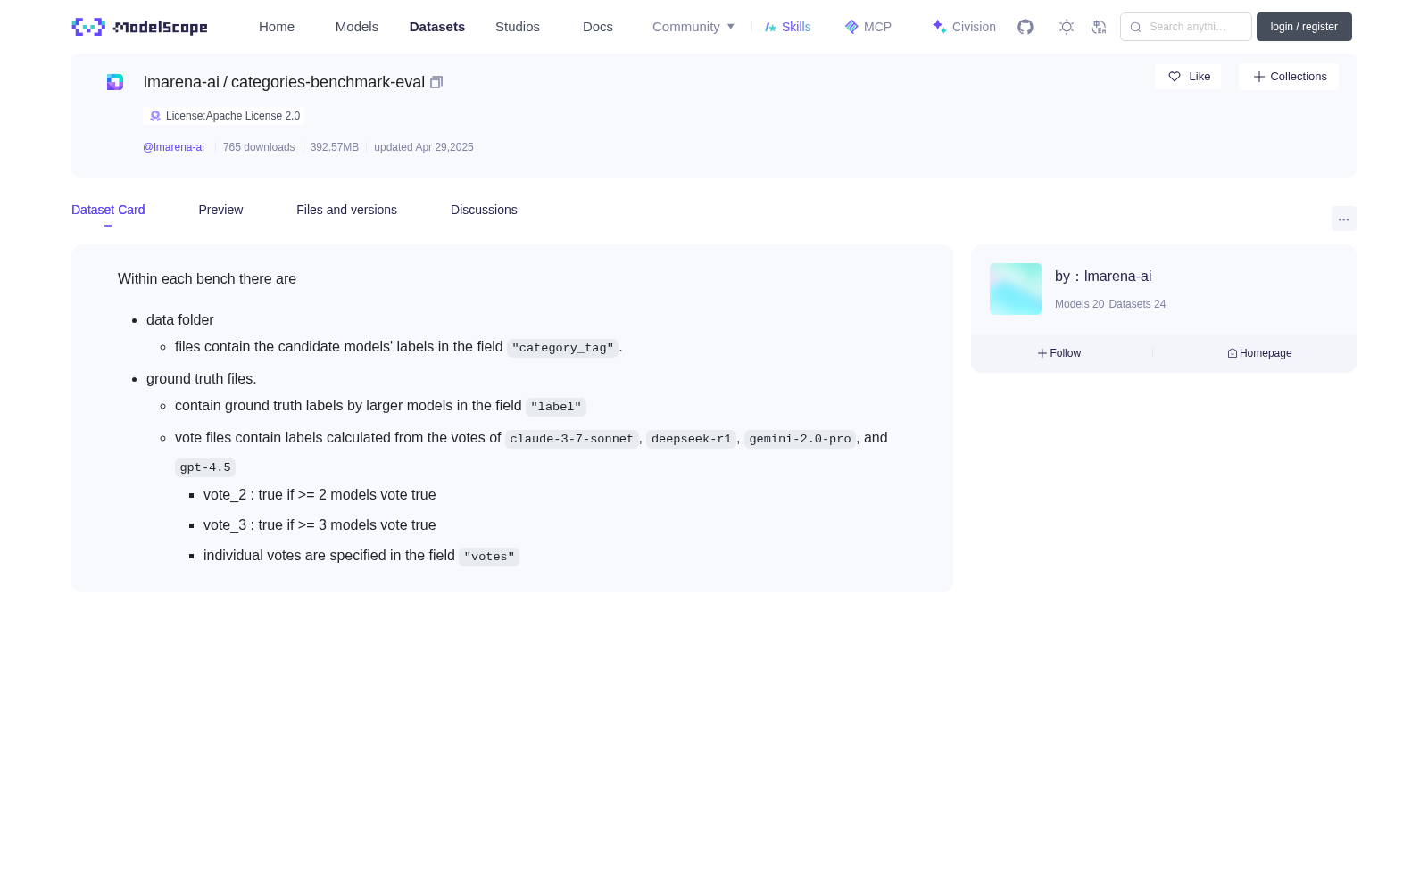Click the gemini-2.0-pro code text
Screen dimensions: 1428x892
[800, 439]
